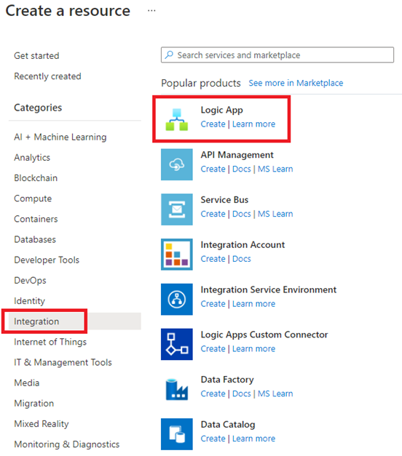
Task: Click Create under Data Factory
Action: 213,393
